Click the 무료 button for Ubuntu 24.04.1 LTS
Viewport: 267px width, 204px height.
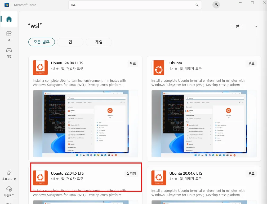[x=133, y=64]
